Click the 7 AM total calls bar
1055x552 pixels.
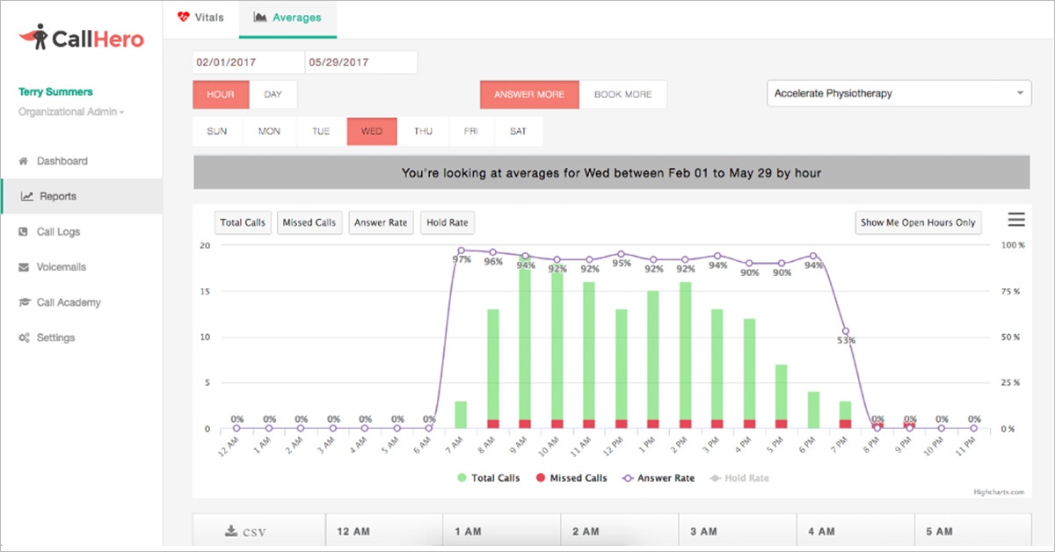461,415
